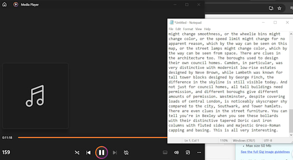Pause the current playback

pyautogui.click(x=101, y=153)
